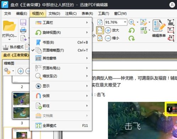
Task: Select page 3 thumbnail
Action: (21, 105)
